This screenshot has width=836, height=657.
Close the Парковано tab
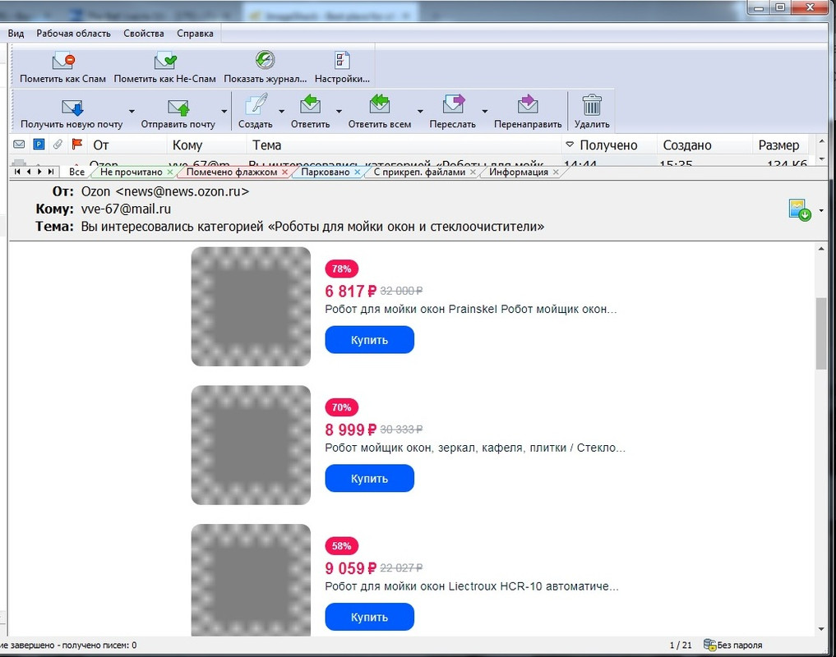pyautogui.click(x=358, y=172)
